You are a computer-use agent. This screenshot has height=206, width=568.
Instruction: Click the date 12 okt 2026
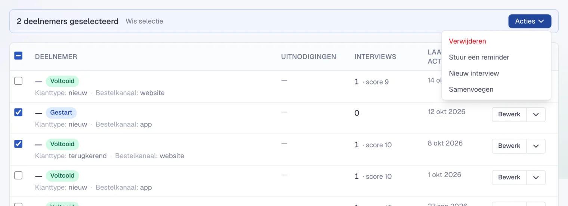point(447,112)
